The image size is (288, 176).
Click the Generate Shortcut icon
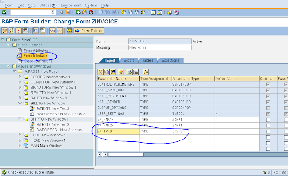point(160,12)
